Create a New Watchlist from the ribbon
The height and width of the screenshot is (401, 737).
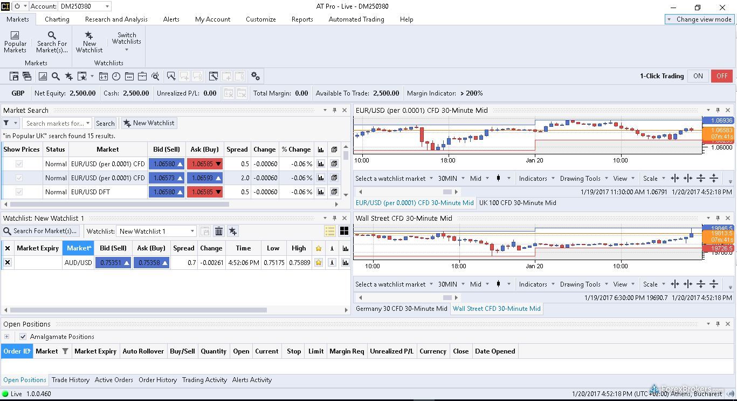[x=89, y=42]
